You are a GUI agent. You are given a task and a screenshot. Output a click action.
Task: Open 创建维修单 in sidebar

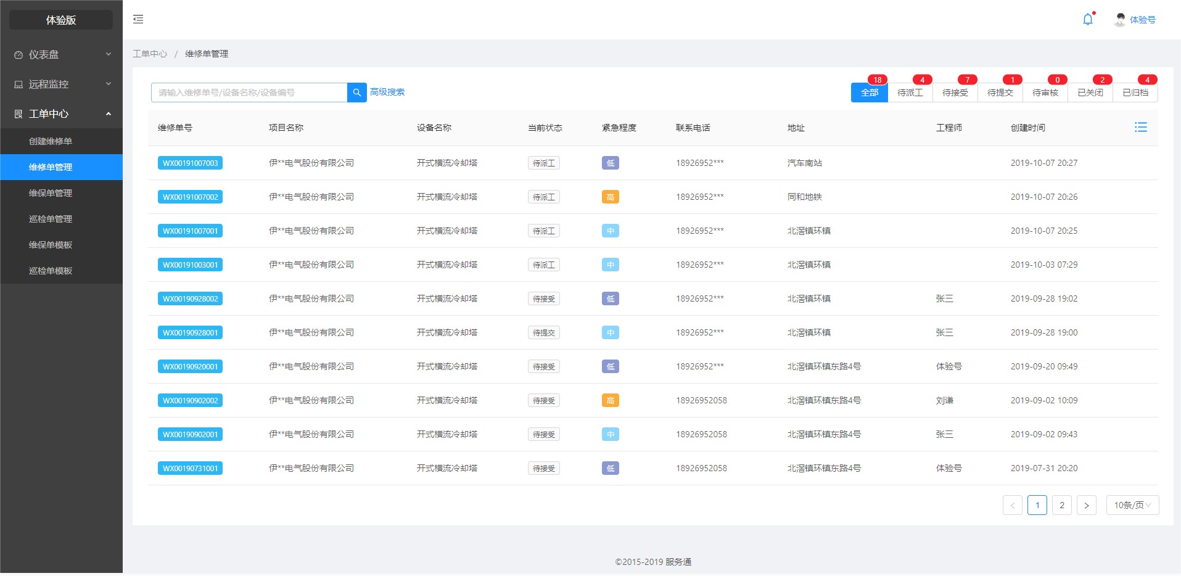coord(61,141)
